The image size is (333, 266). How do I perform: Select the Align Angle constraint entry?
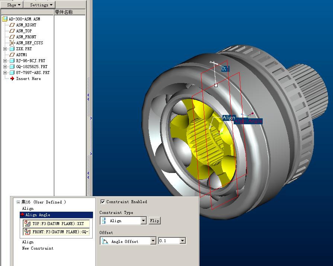tap(57, 215)
